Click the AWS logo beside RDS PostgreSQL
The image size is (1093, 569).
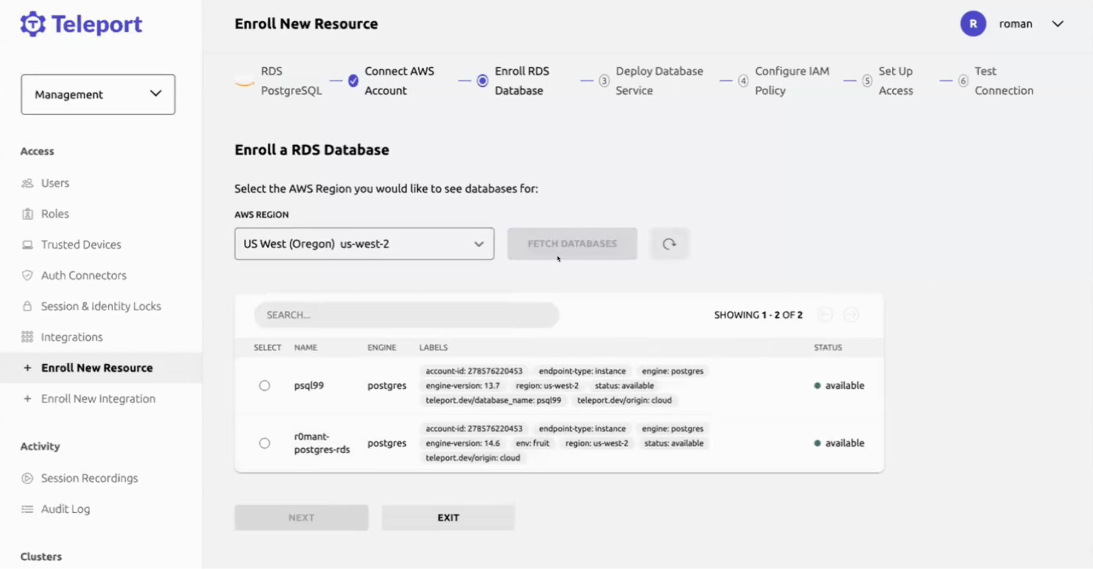244,81
